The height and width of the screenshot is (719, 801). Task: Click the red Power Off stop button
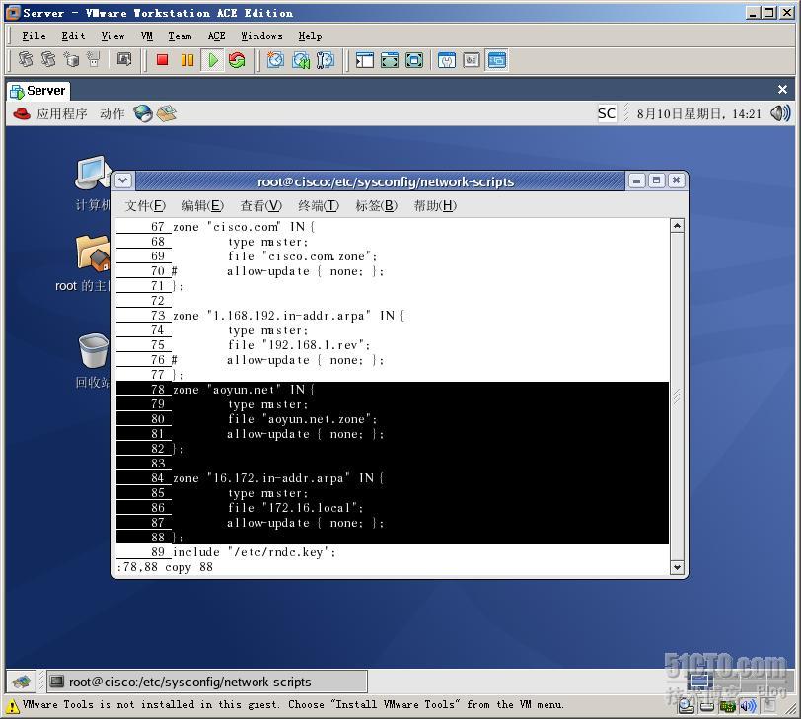coord(162,60)
